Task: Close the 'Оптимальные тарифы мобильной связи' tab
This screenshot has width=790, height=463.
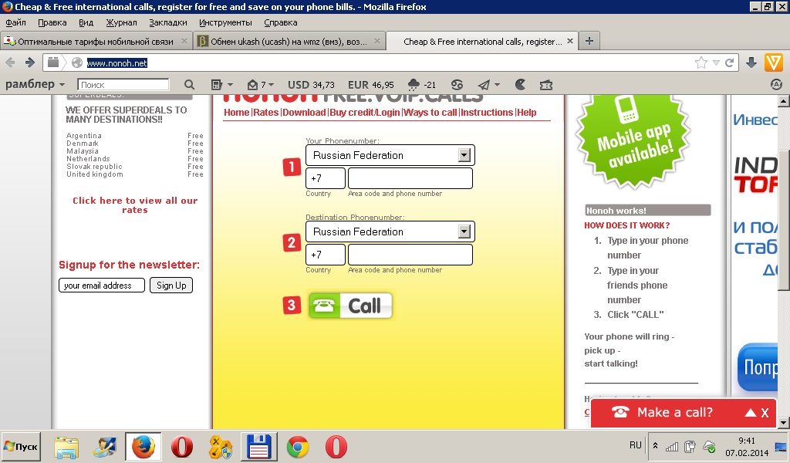Action: (x=184, y=41)
